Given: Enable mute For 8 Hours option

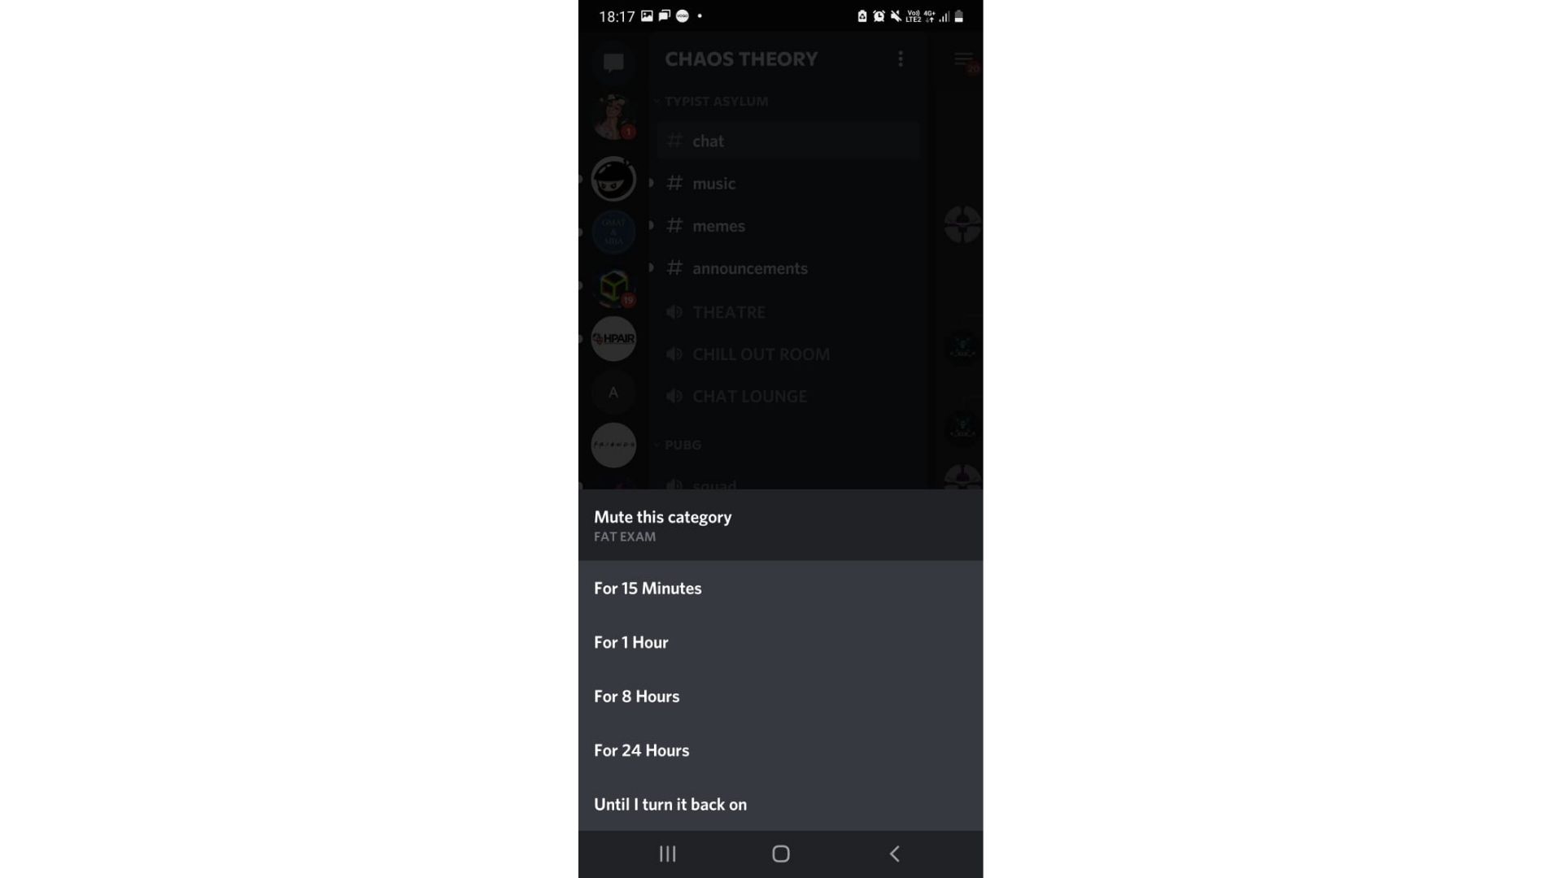Looking at the screenshot, I should pyautogui.click(x=780, y=696).
